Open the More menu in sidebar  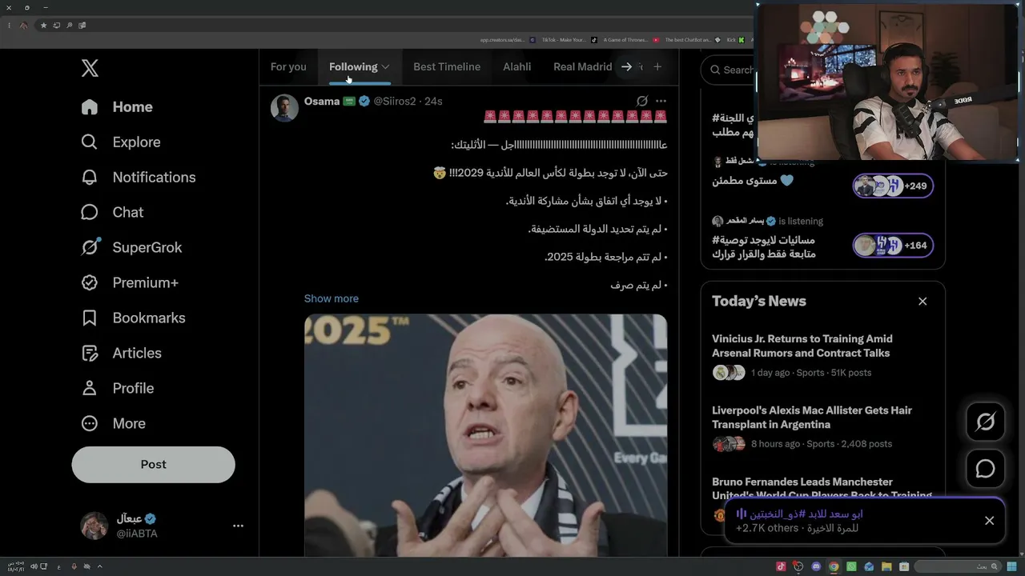coord(113,423)
